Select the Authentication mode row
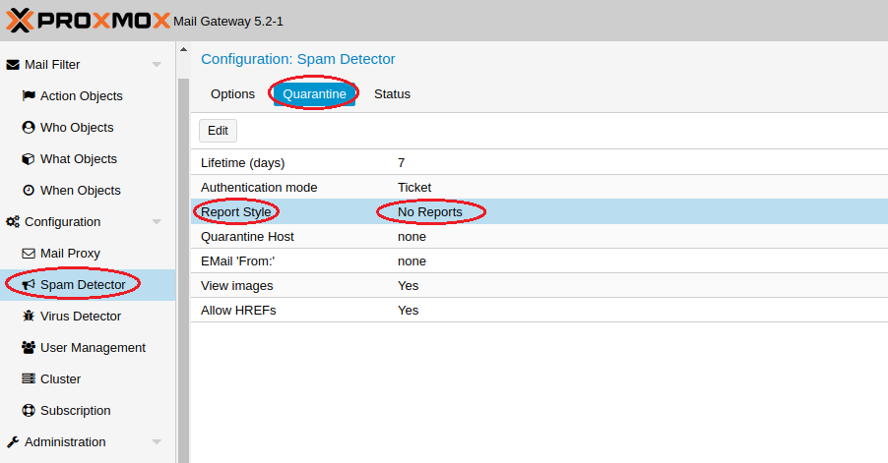The height and width of the screenshot is (463, 888). 539,187
